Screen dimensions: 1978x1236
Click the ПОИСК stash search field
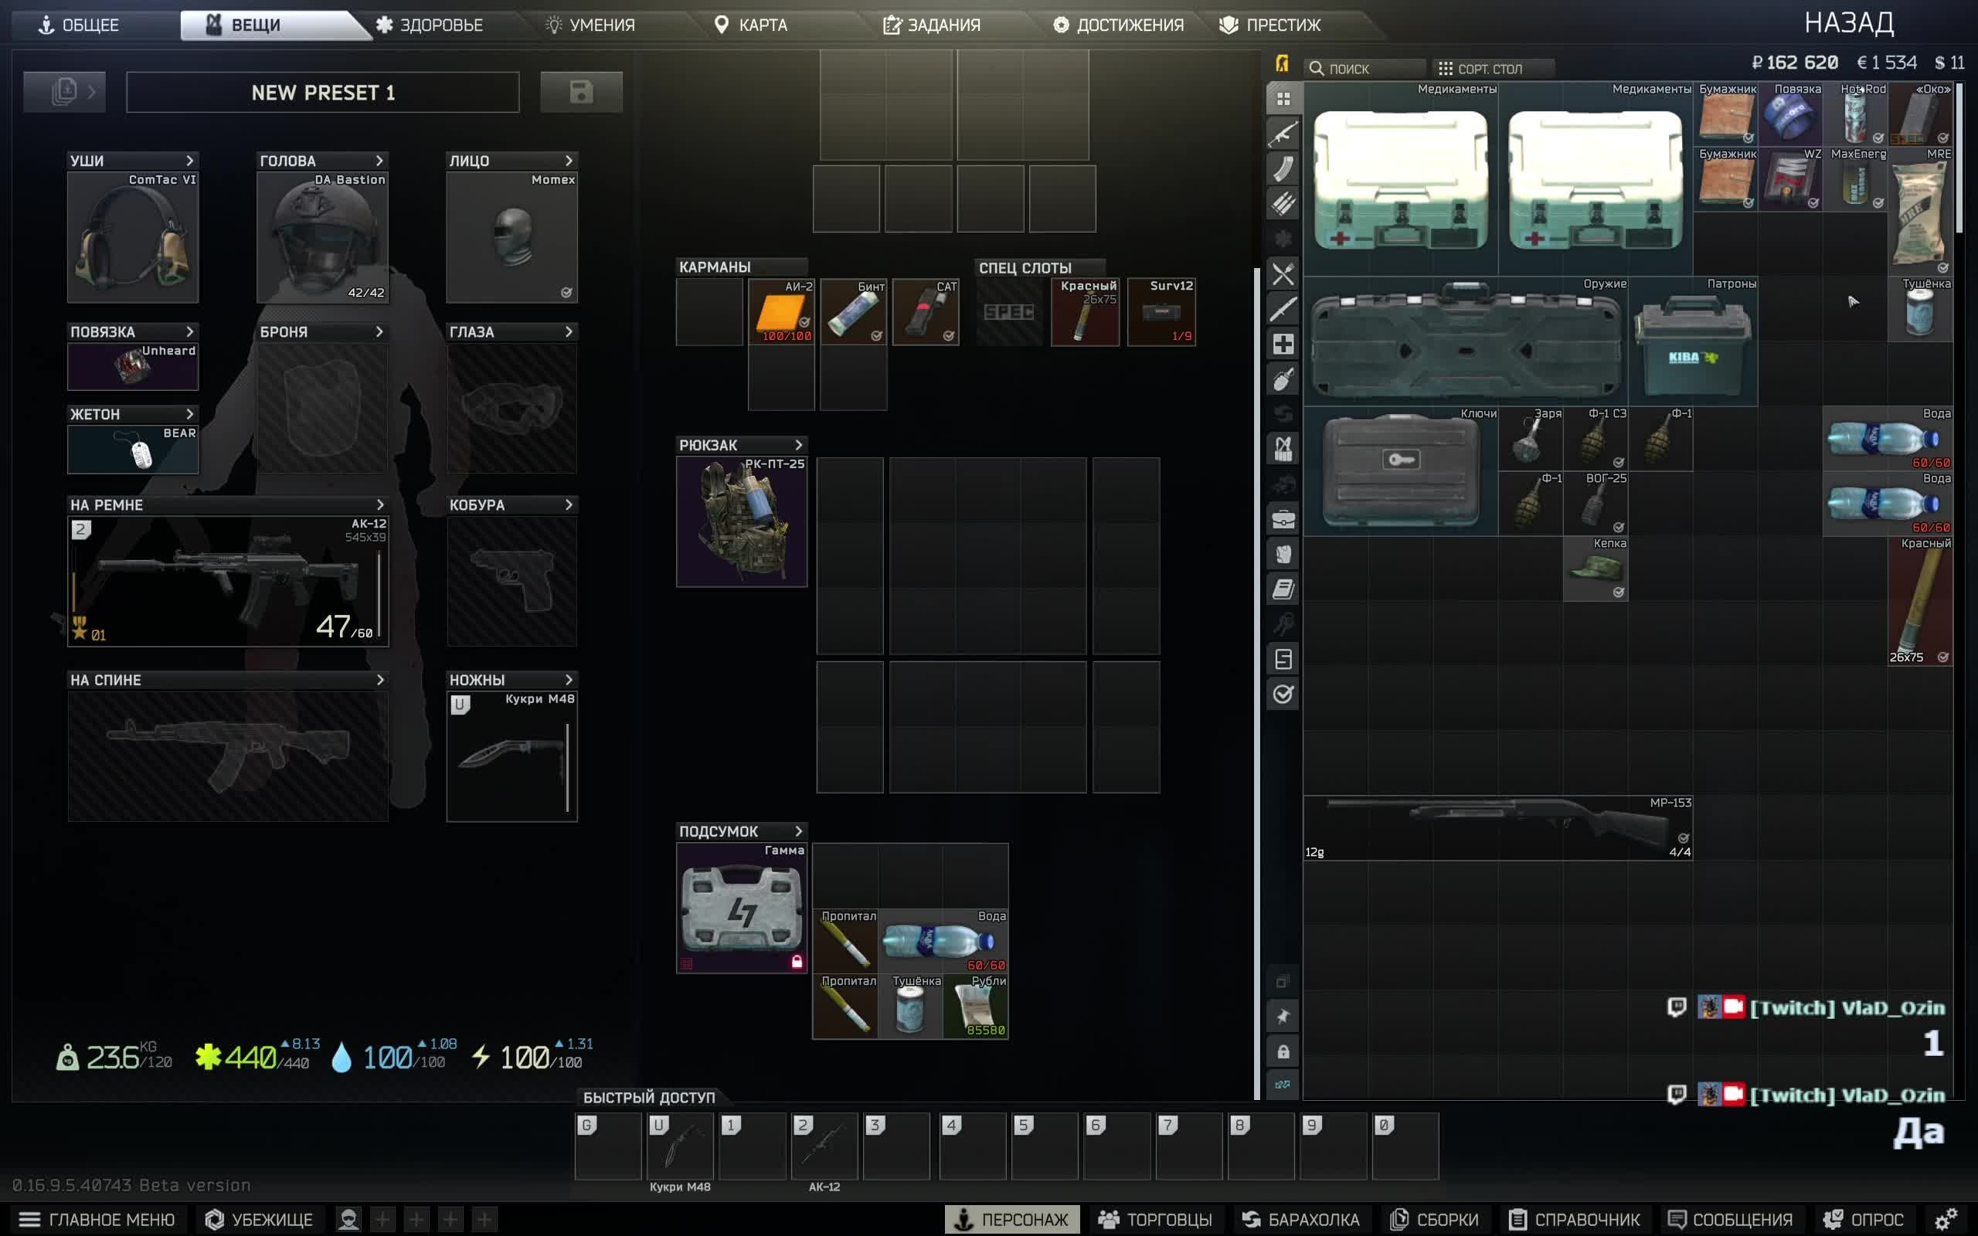pyautogui.click(x=1365, y=69)
